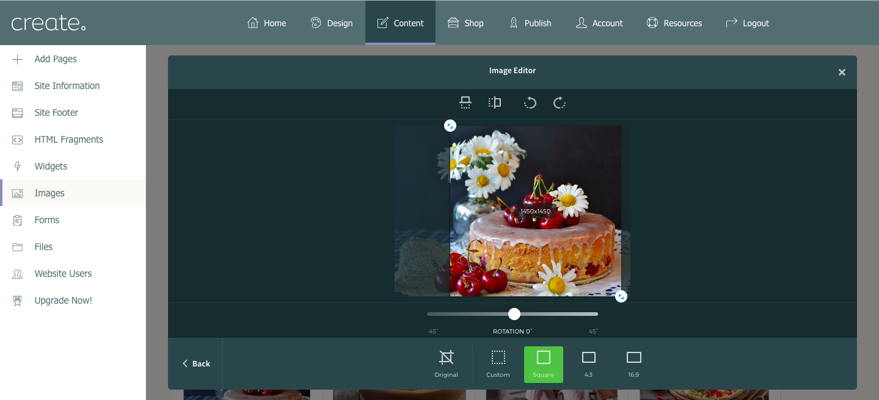
Task: Click the cake image inside the crop area
Action: 536,211
